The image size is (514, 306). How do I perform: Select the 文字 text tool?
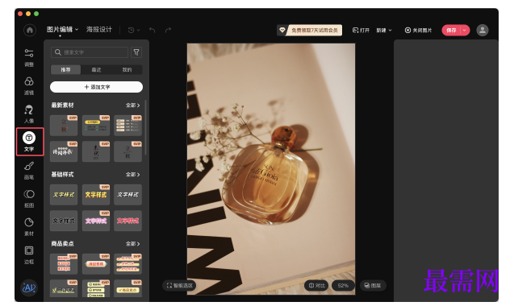tap(29, 142)
